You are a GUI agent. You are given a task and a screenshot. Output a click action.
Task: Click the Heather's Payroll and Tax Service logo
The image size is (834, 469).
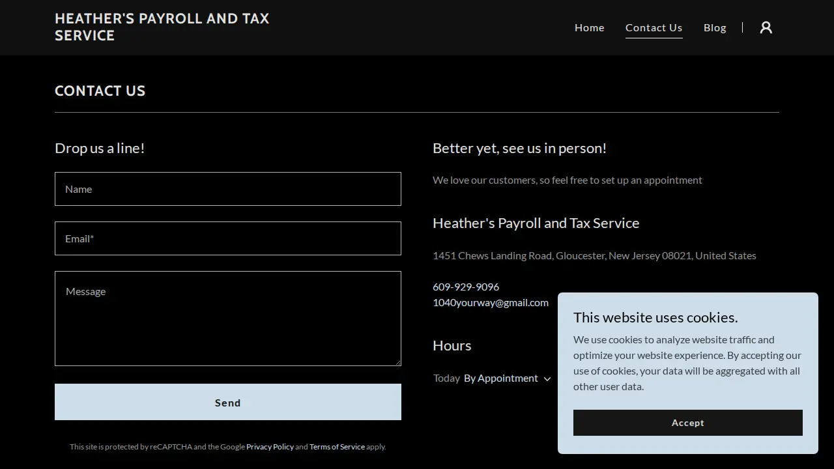pyautogui.click(x=162, y=27)
